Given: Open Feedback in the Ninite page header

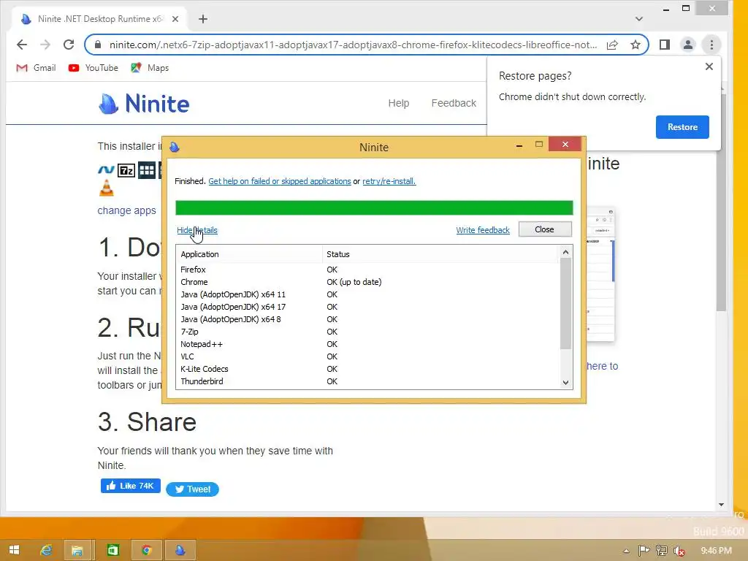Looking at the screenshot, I should click(x=454, y=103).
